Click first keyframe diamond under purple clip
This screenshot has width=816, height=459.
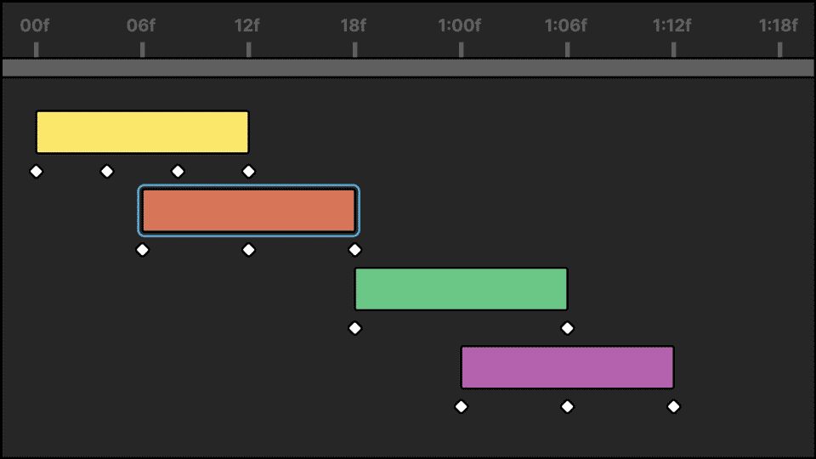pos(461,406)
